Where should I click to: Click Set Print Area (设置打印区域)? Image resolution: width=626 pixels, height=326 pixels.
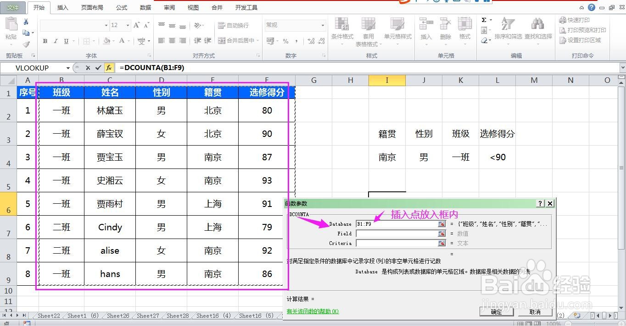point(580,40)
